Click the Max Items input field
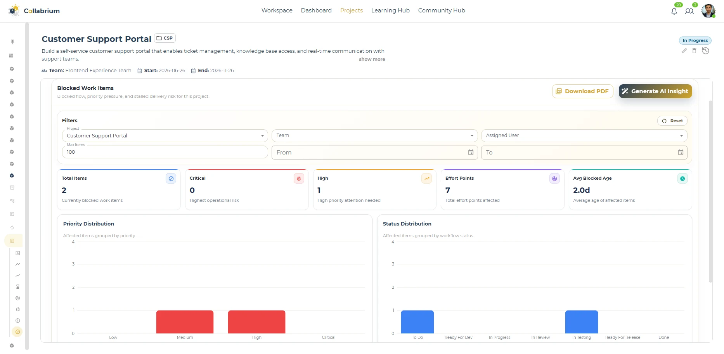Image resolution: width=724 pixels, height=354 pixels. pyautogui.click(x=165, y=152)
